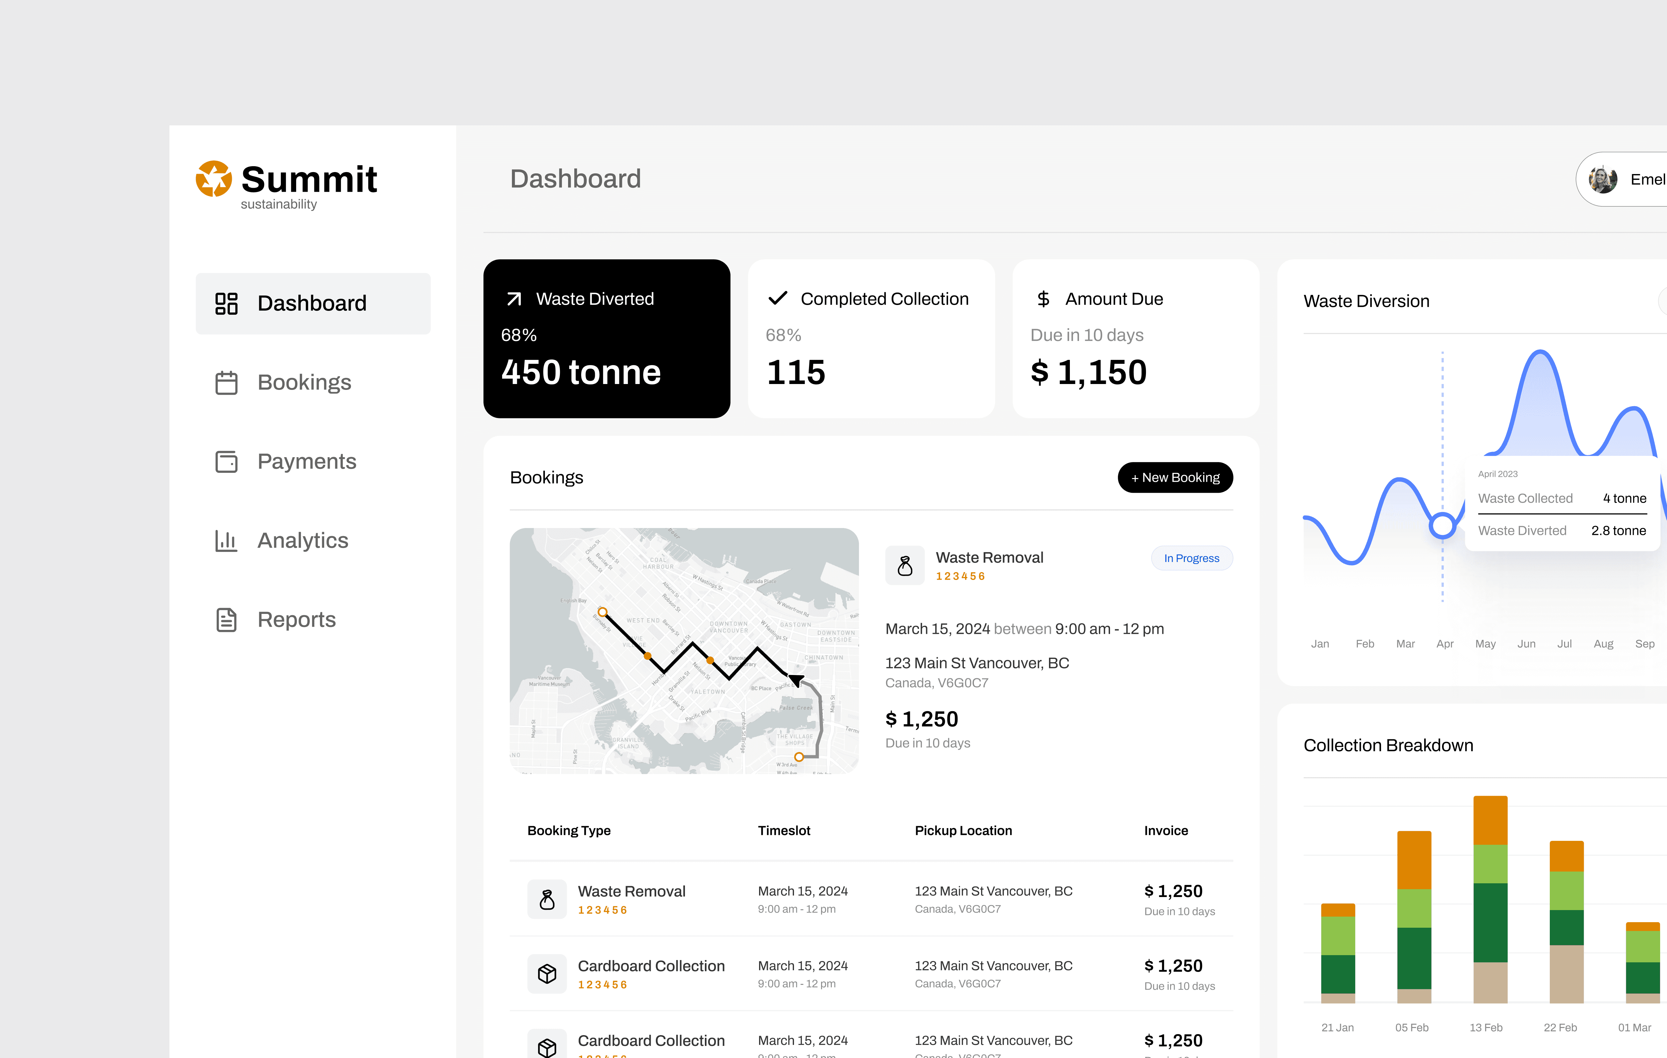Image resolution: width=1667 pixels, height=1058 pixels.
Task: Select the Completed Collection 115 value
Action: tap(796, 373)
